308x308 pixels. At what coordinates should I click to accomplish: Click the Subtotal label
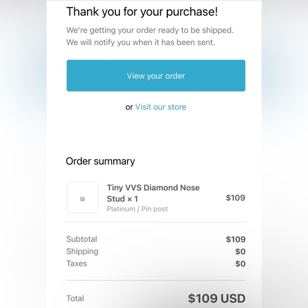(x=82, y=239)
